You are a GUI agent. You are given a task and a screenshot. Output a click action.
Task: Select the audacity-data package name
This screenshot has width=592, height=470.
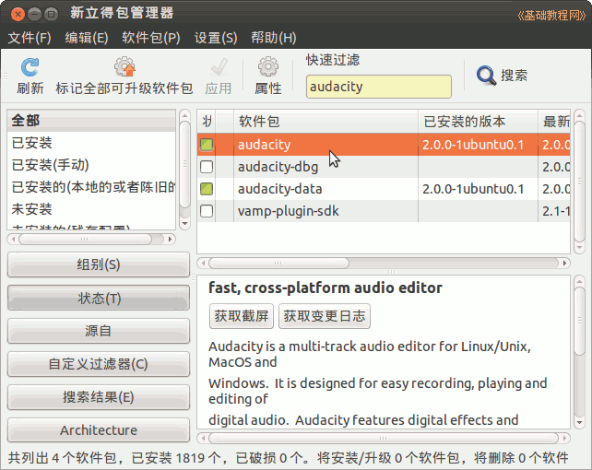(279, 189)
